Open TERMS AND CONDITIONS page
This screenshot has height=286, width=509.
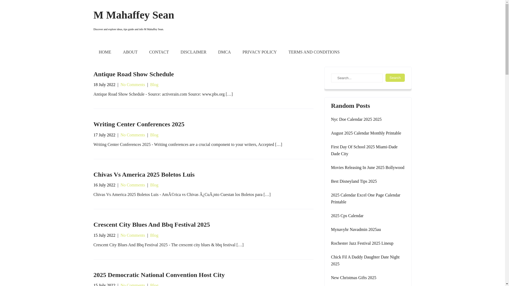(314, 52)
